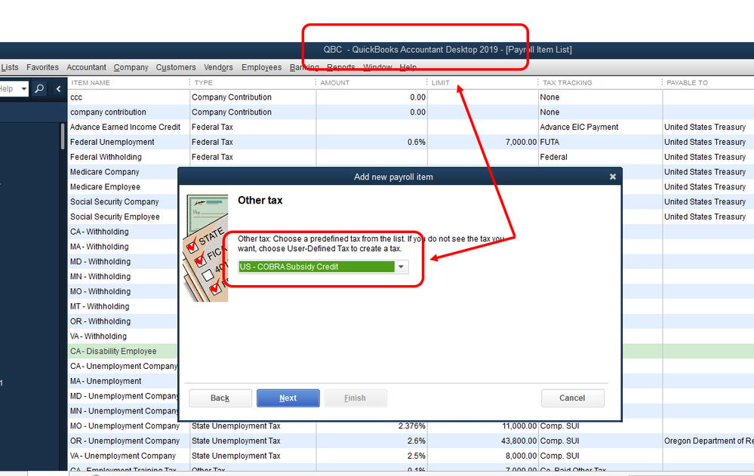This screenshot has height=476, width=754.
Task: Select the MO - Withholding item
Action: point(100,291)
